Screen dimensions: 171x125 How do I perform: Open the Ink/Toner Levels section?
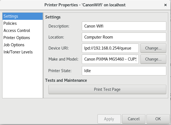tap(23, 52)
